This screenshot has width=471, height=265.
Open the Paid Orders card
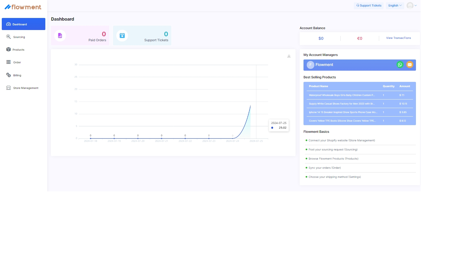(x=80, y=36)
